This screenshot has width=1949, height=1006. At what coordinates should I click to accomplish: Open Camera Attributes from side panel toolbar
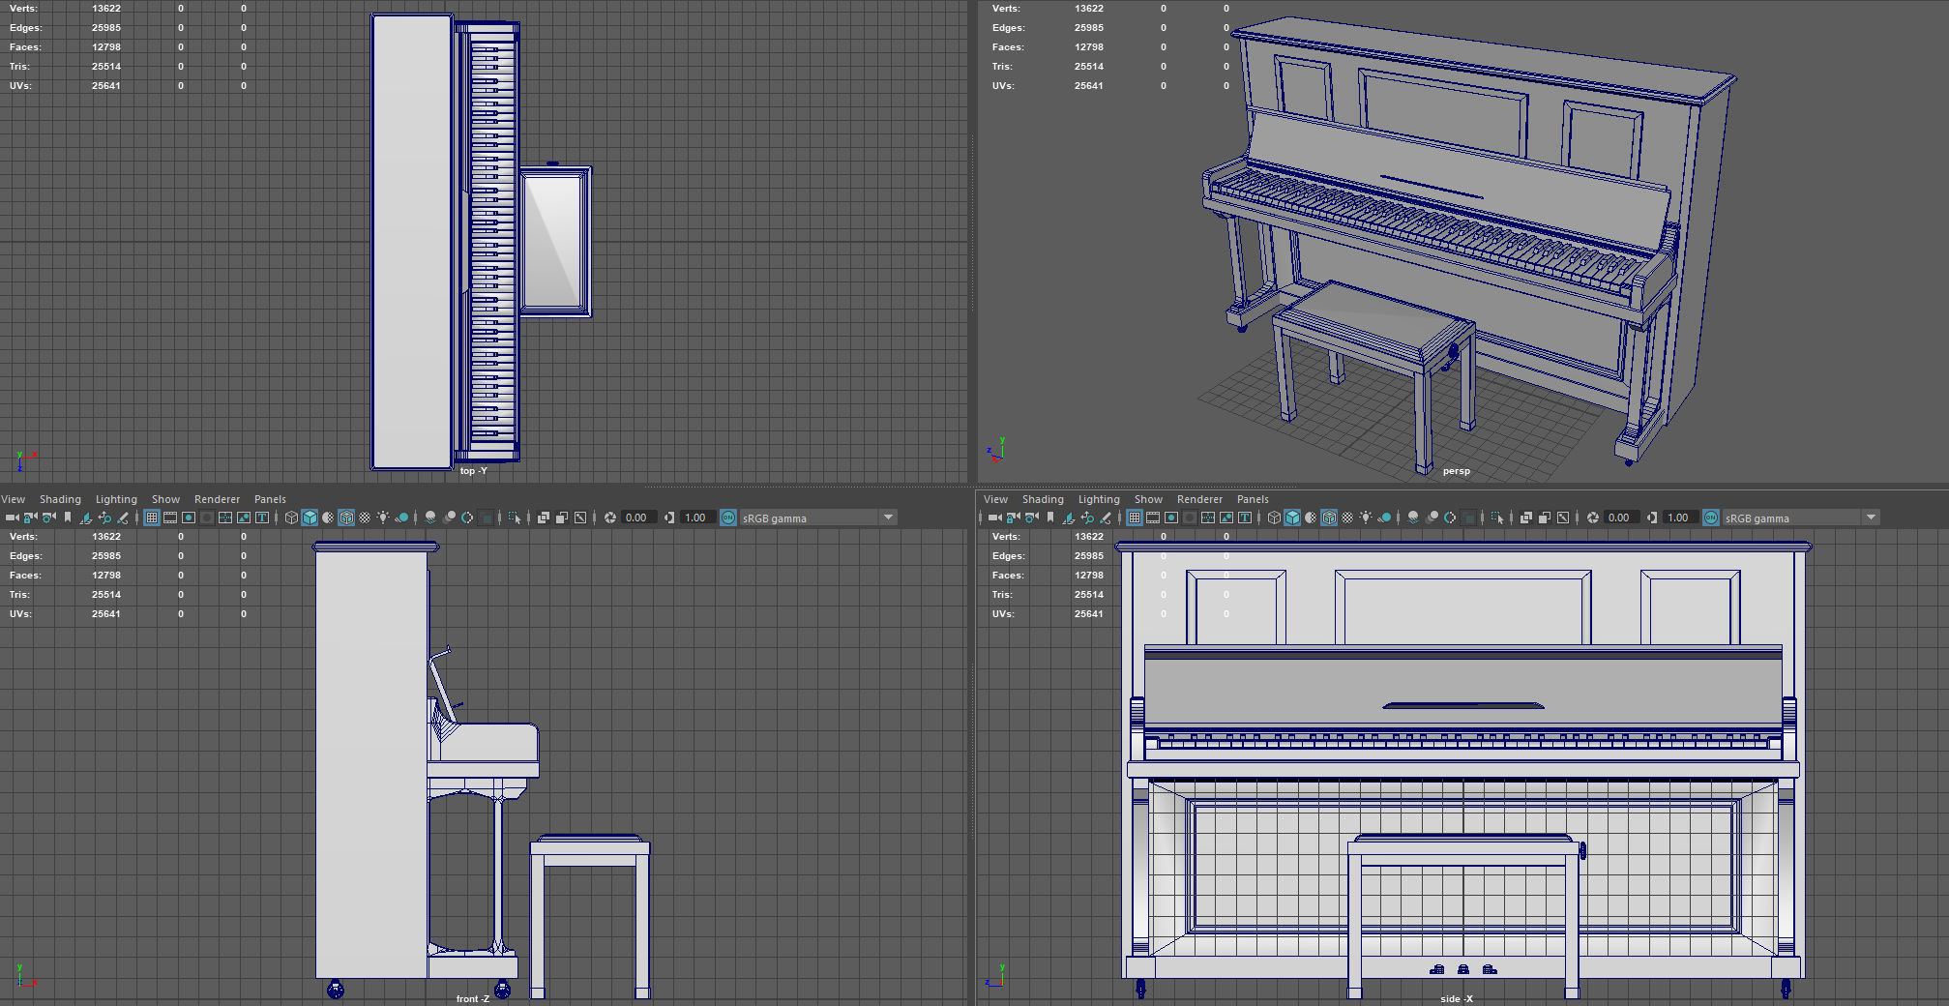pyautogui.click(x=1031, y=518)
